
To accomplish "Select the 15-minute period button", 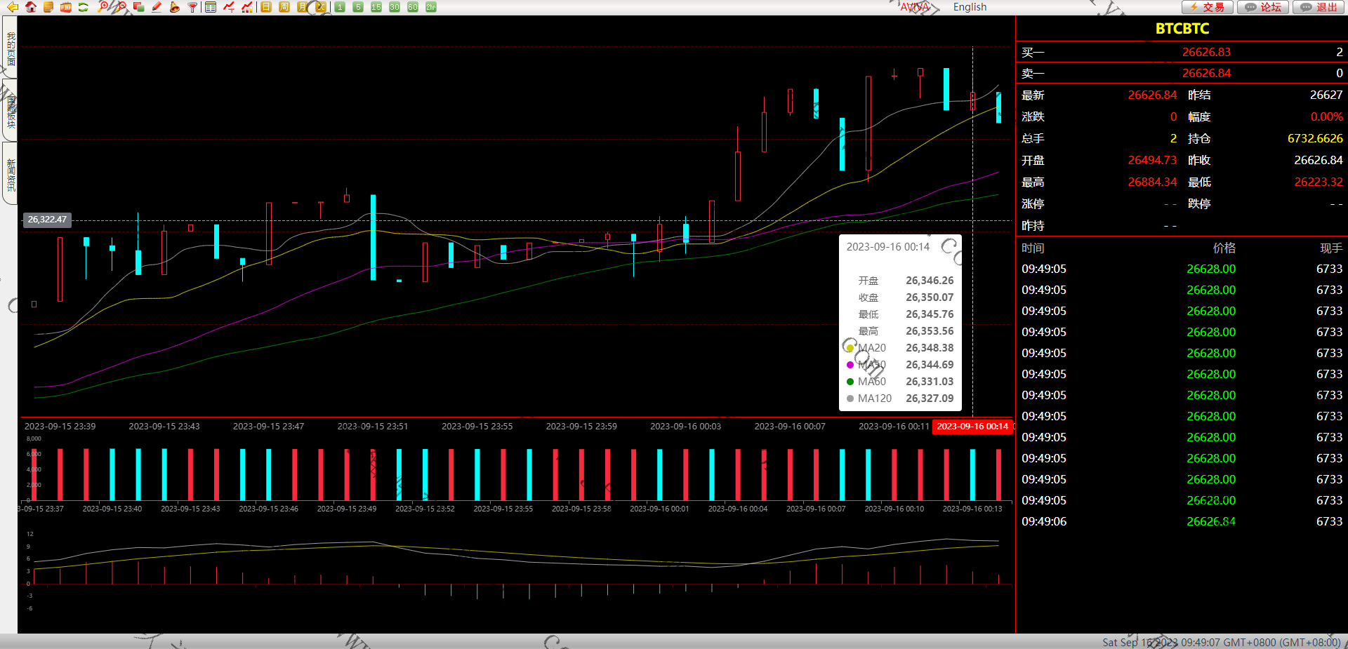I will pos(376,7).
